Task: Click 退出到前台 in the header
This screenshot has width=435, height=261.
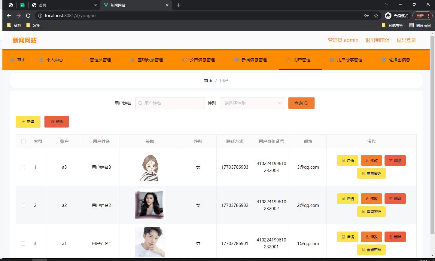Action: tap(377, 40)
